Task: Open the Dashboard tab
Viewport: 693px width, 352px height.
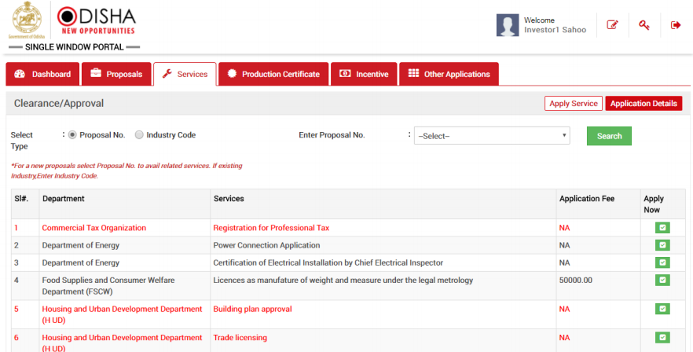Action: coord(42,74)
